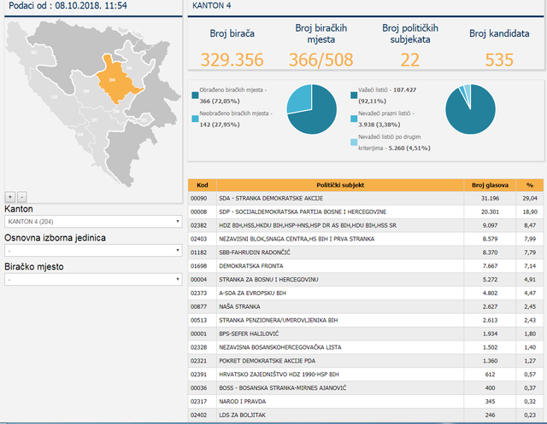The width and height of the screenshot is (547, 424).
Task: Select row SDA - STRANKA DEMOKRATSKE AKCIJE
Action: (x=366, y=199)
